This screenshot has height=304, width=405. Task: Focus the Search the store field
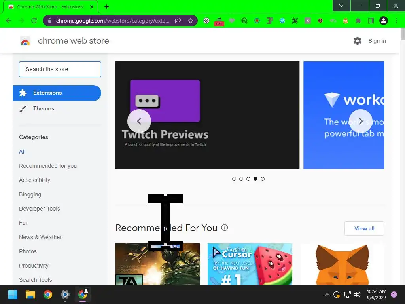[60, 69]
